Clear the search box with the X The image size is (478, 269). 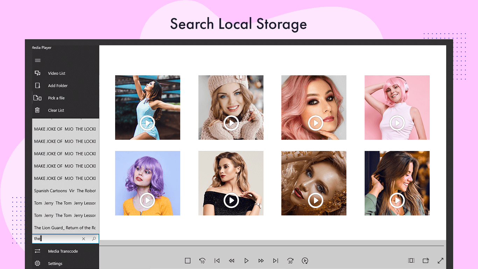84,239
